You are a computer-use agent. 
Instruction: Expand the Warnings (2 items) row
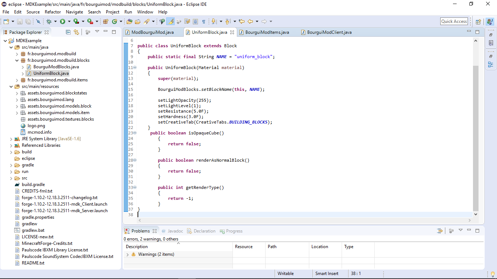pyautogui.click(x=127, y=255)
